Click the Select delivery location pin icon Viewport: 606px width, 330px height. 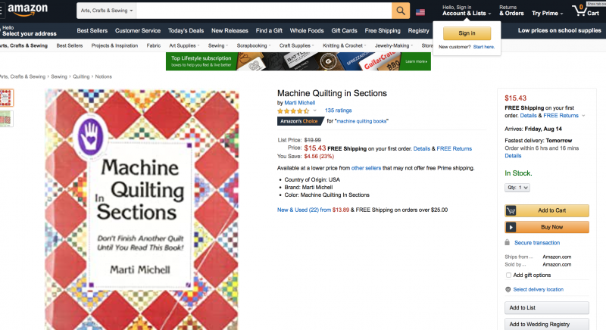[508, 289]
